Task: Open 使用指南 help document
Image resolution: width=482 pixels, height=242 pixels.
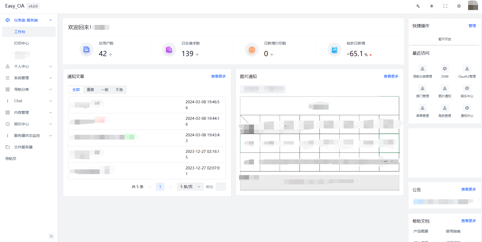Action: click(453, 231)
